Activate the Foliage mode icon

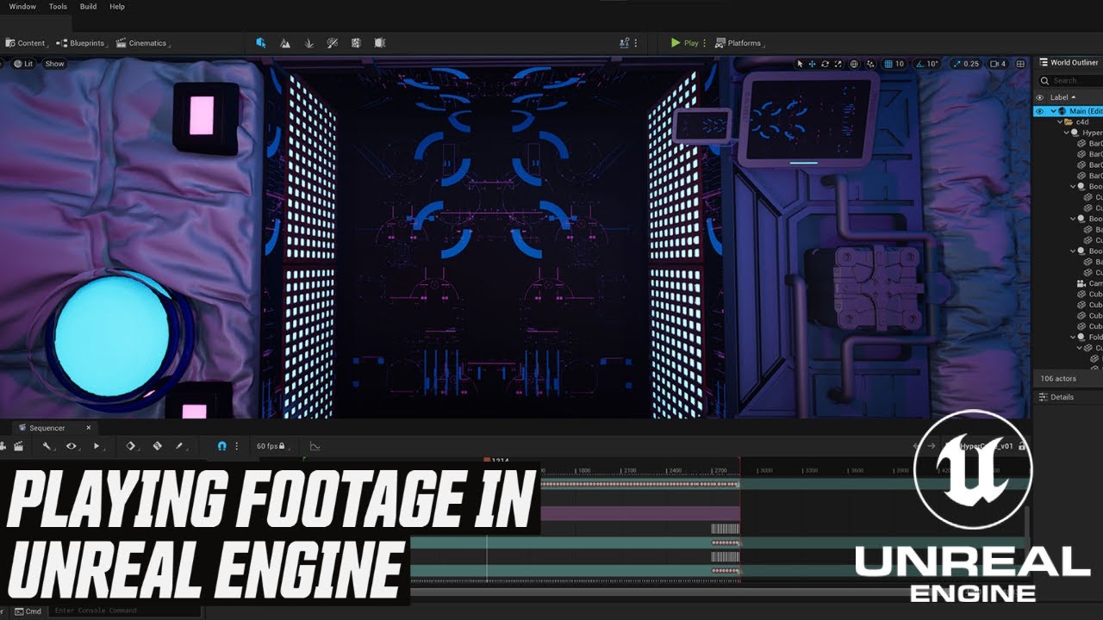308,43
